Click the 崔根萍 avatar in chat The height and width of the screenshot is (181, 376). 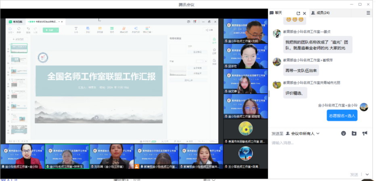[277, 62]
